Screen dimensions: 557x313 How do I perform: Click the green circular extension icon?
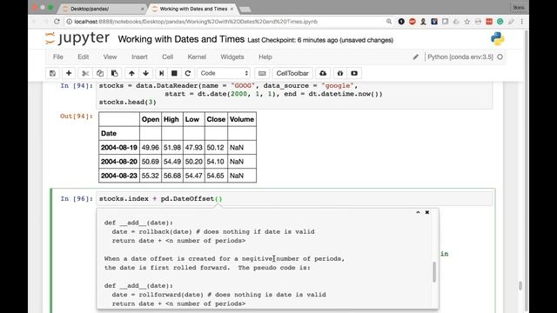coord(500,22)
